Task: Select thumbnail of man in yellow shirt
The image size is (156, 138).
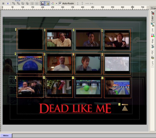Action: [x=59, y=39]
